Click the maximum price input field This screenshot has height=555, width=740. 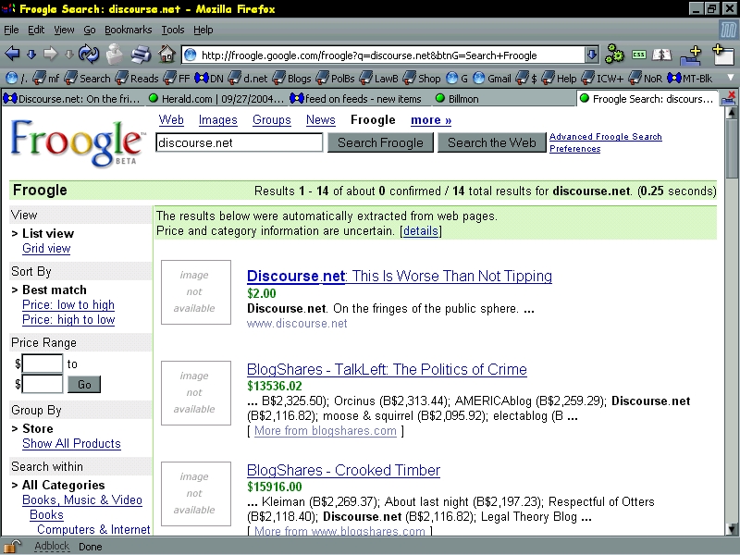(x=43, y=384)
